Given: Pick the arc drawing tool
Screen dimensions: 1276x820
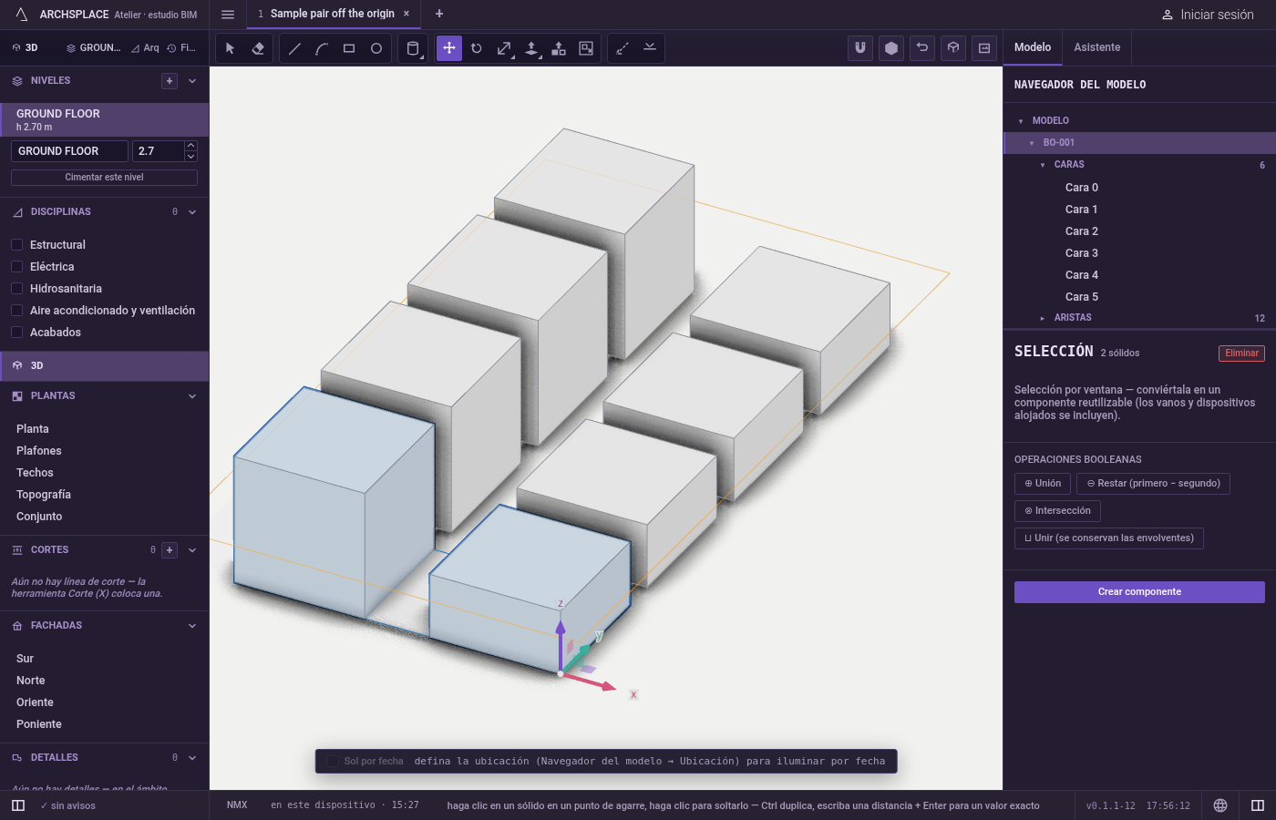Looking at the screenshot, I should click(322, 48).
